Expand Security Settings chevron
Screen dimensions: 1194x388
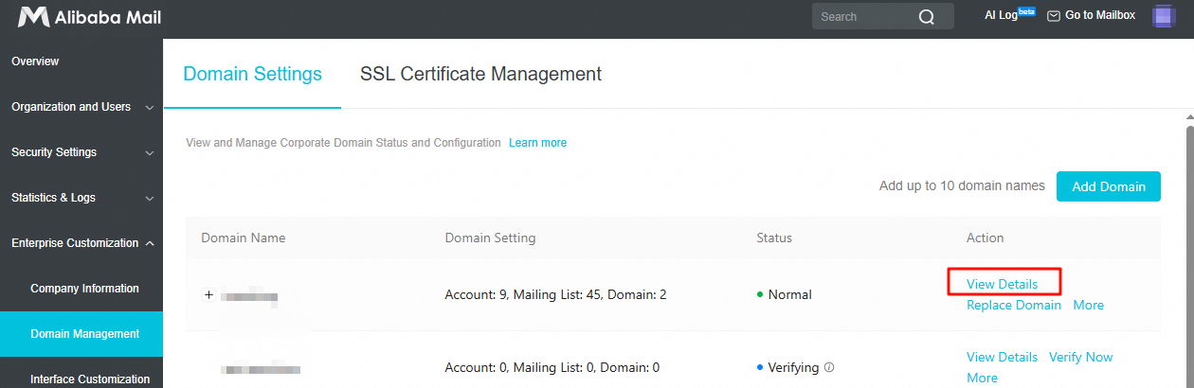point(150,152)
